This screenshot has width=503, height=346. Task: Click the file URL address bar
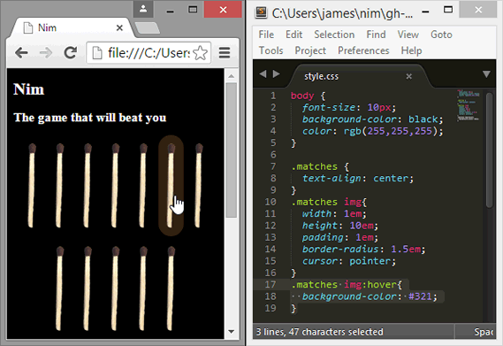click(149, 53)
